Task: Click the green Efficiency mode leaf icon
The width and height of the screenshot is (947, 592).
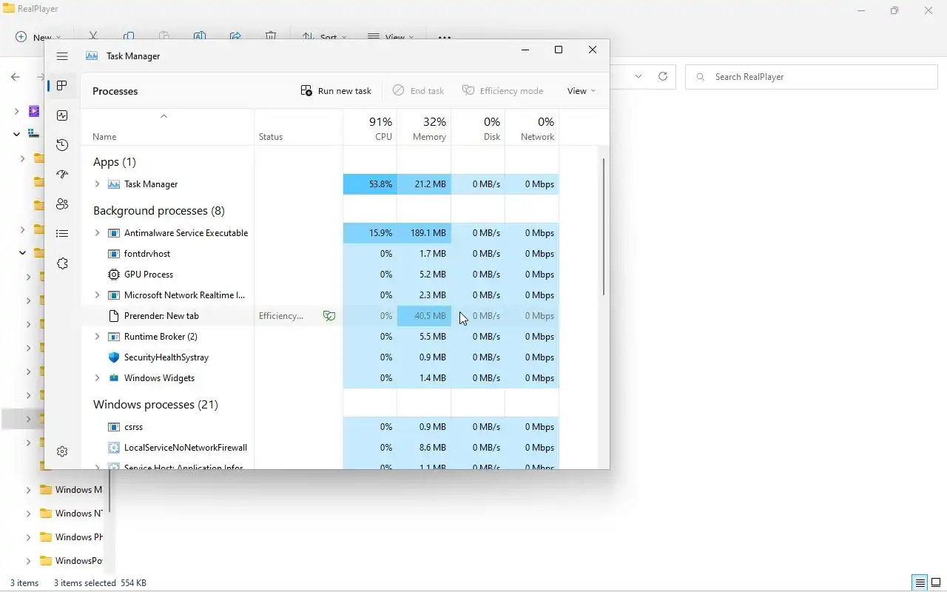Action: pos(329,316)
